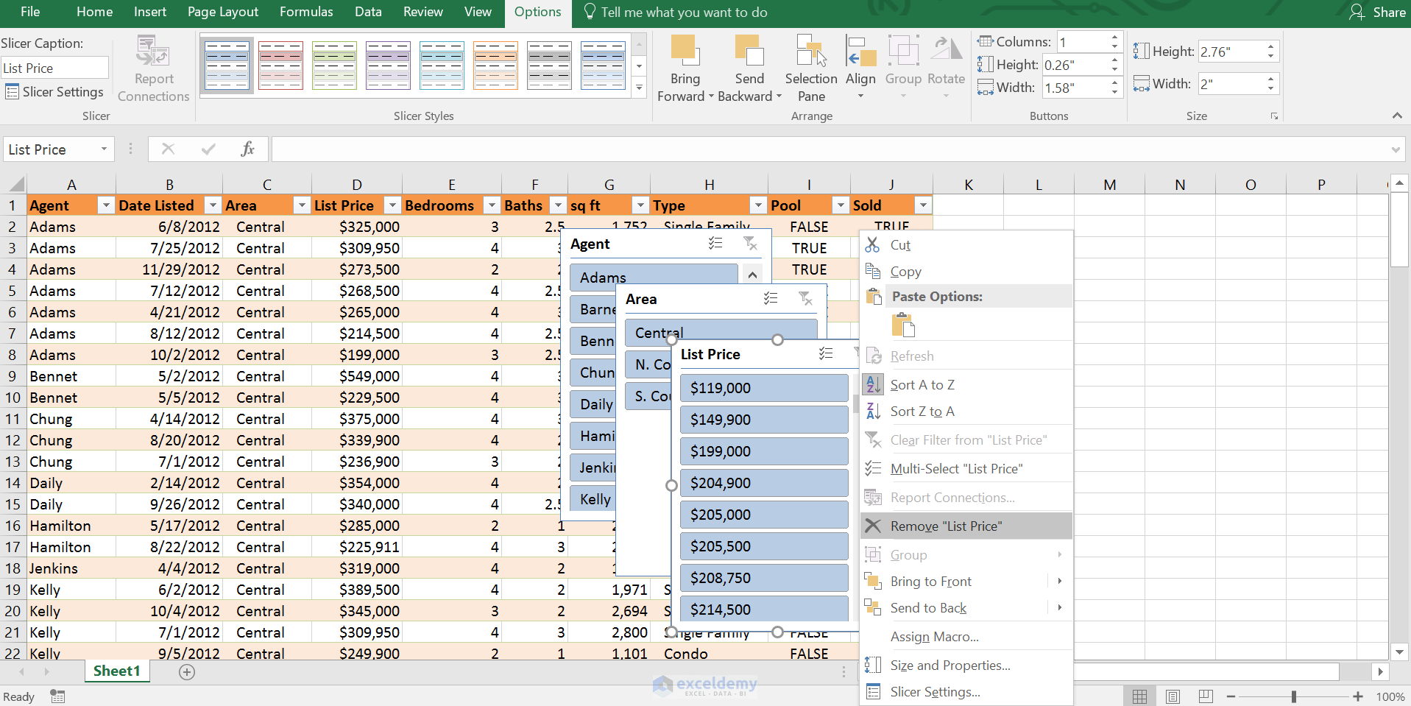The width and height of the screenshot is (1411, 706).
Task: Add a new sheet with plus icon
Action: pos(187,671)
